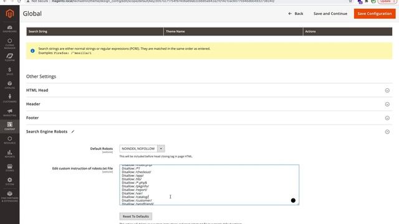The width and height of the screenshot is (399, 224).
Task: Collapse the Search Engine Robots section
Action: (387, 131)
